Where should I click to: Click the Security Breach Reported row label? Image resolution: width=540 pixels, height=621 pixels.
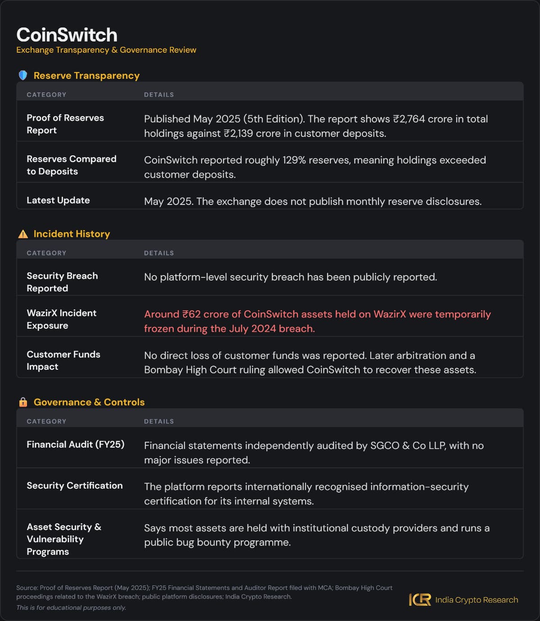(62, 282)
